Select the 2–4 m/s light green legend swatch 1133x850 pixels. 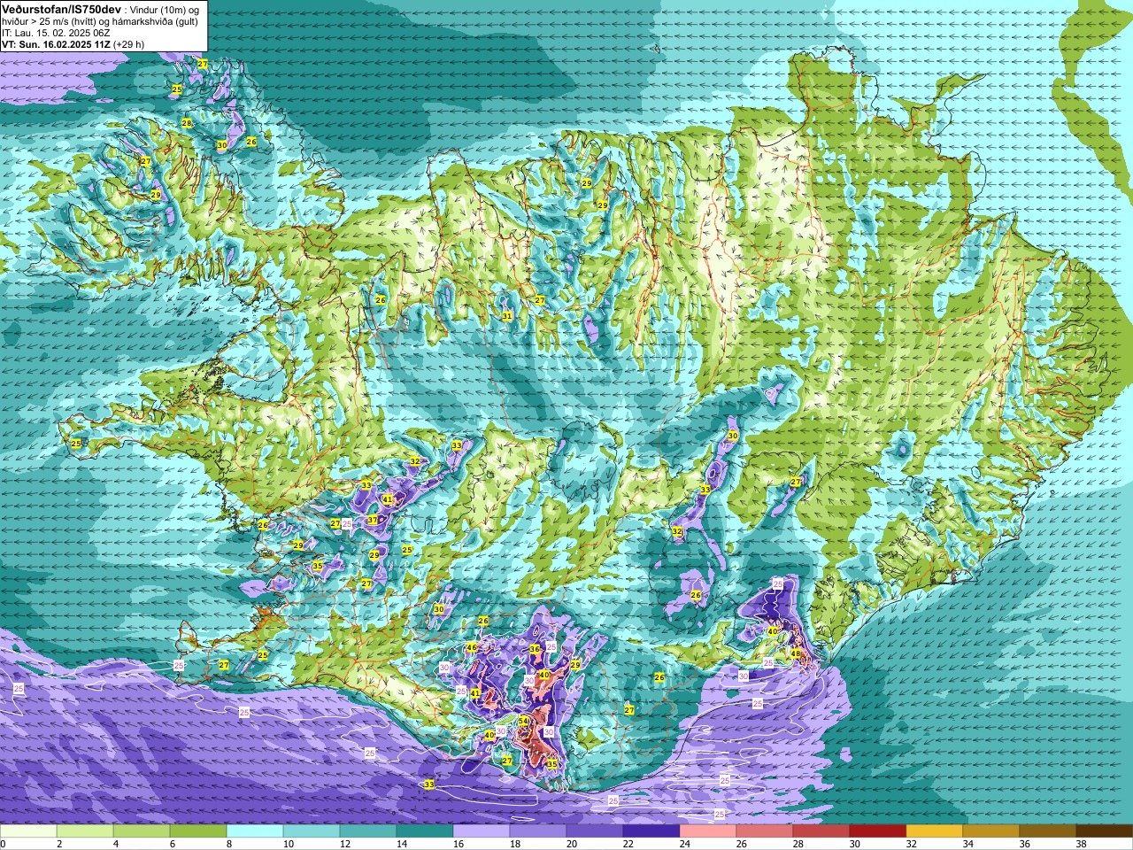pos(85,831)
